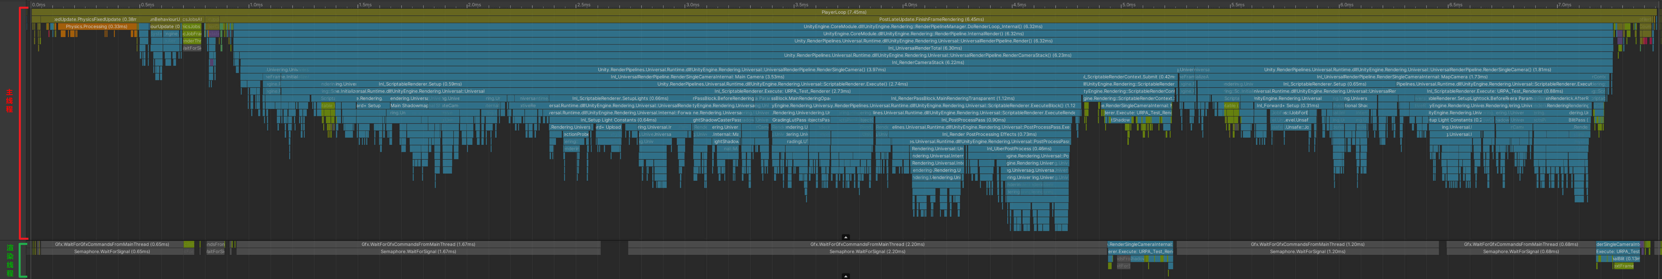
Task: Click RenderSingleCameraInternal: Main Camera (3.53ms)
Action: [x=697, y=77]
